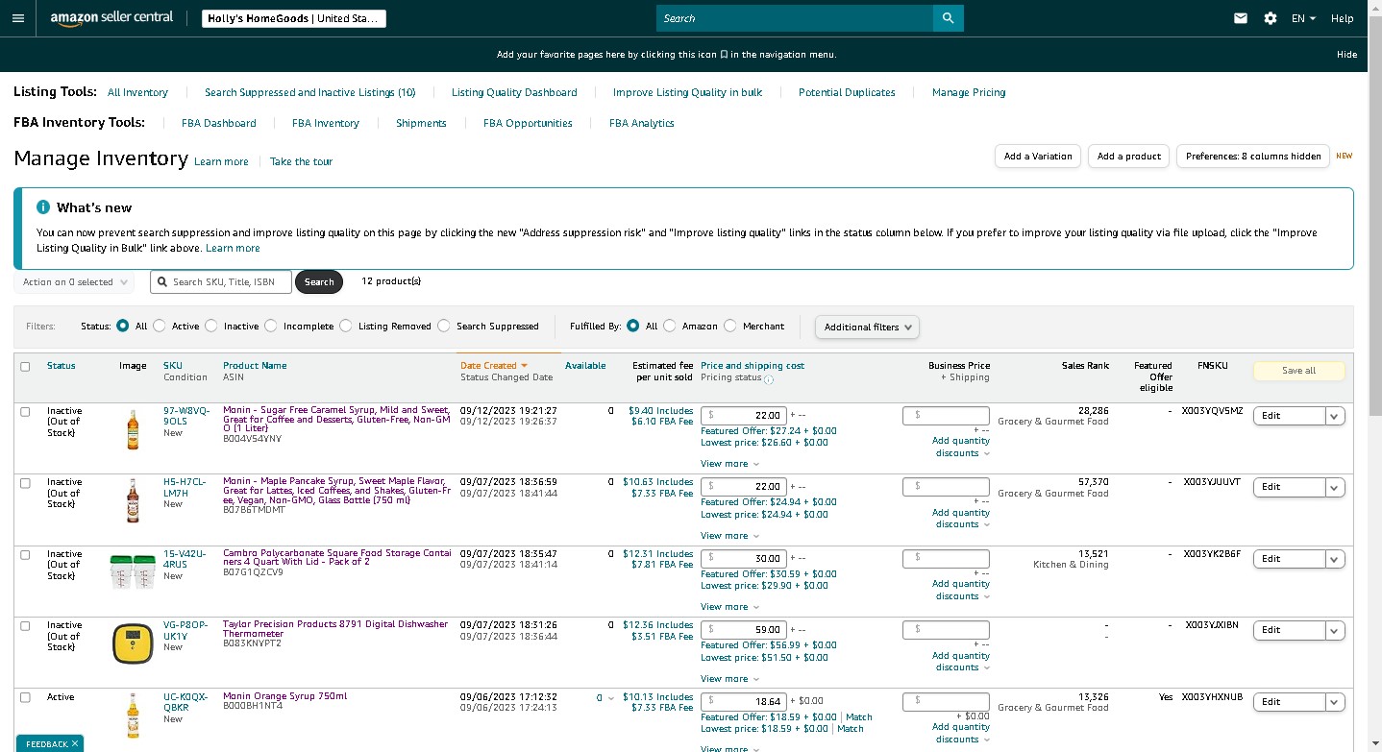Click the header Search input field

pyautogui.click(x=795, y=18)
